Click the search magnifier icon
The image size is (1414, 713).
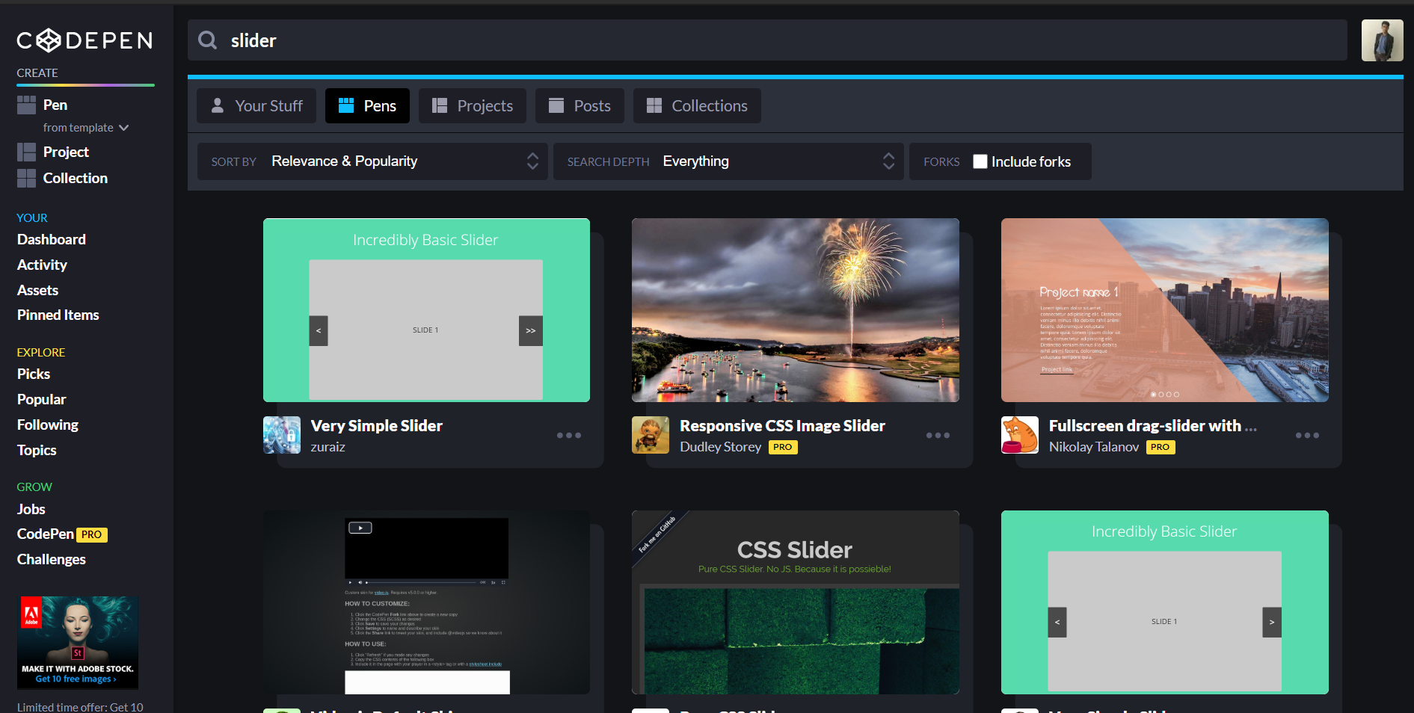click(x=208, y=40)
